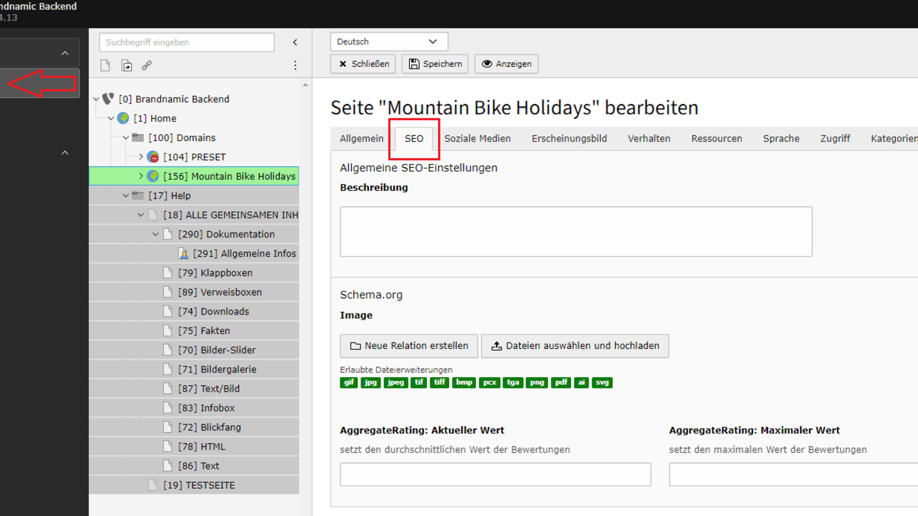Click in the Beschreibung text area
The image size is (918, 516).
click(x=576, y=232)
